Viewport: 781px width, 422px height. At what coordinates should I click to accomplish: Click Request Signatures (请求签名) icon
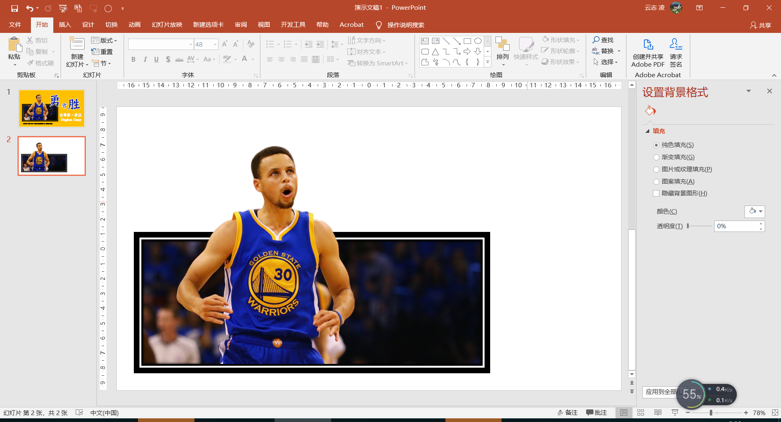(x=676, y=44)
